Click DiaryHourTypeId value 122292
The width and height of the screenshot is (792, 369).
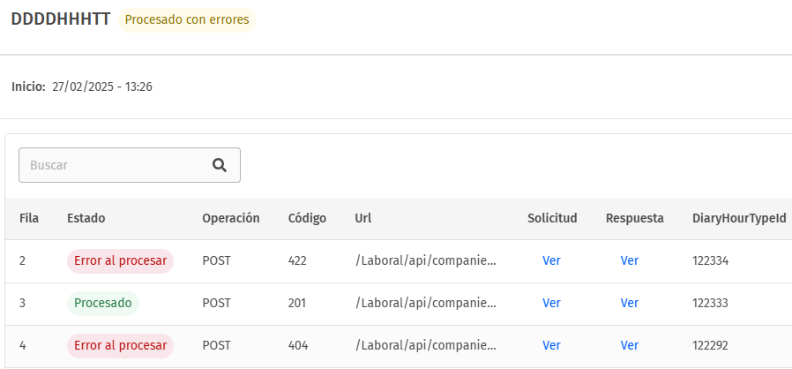click(x=710, y=346)
